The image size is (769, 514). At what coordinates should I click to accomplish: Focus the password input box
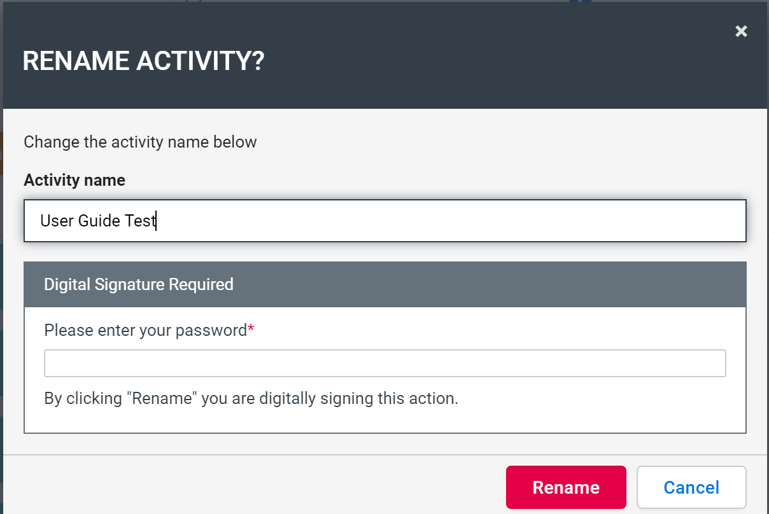coord(384,363)
